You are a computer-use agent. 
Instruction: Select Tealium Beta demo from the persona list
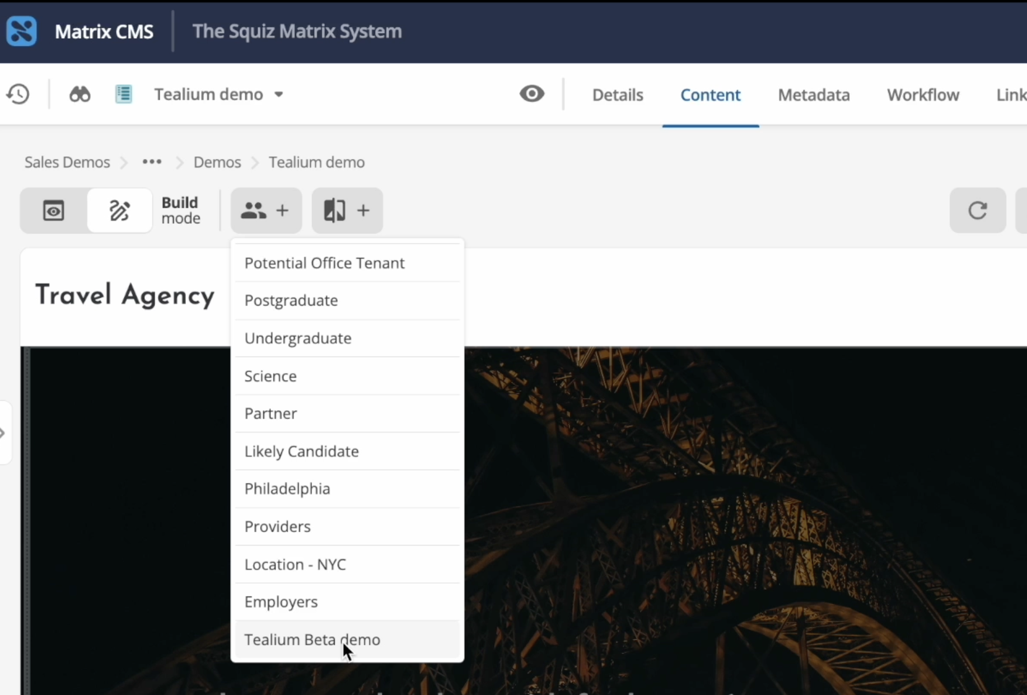coord(312,640)
